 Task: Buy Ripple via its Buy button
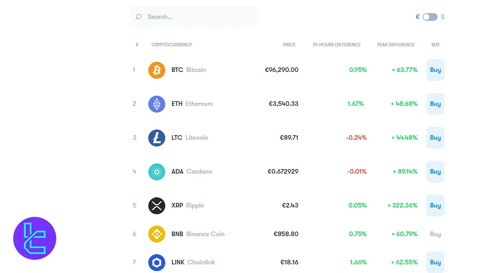435,206
